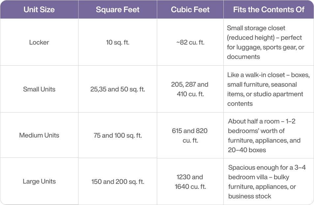
Task: Click the ~82 cu. ft. cell
Action: tap(190, 42)
